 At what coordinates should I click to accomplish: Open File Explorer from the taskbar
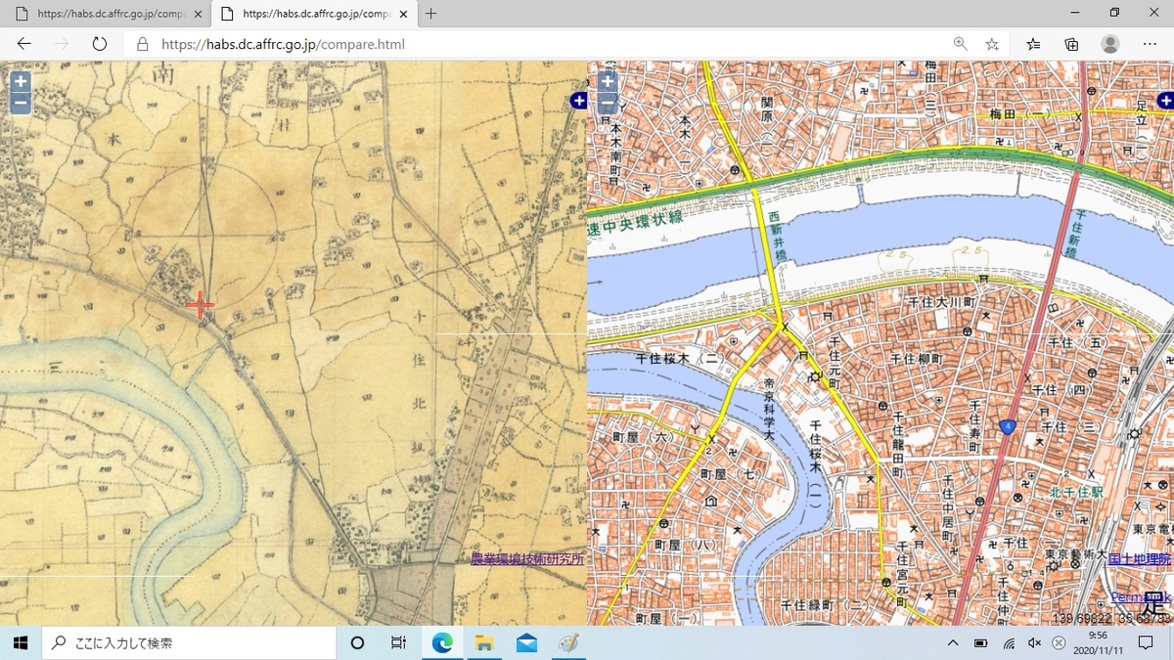[x=484, y=642]
